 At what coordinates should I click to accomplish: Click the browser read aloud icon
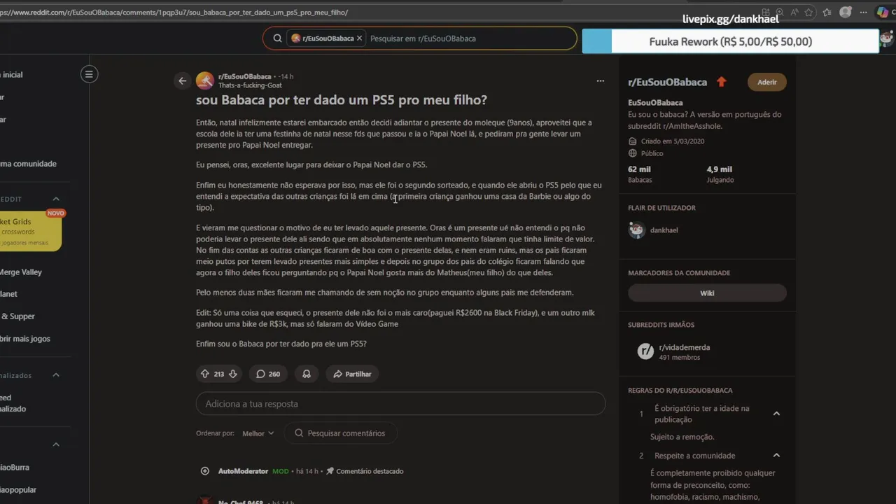pos(794,13)
